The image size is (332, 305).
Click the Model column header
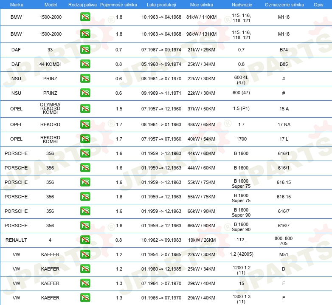pyautogui.click(x=51, y=5)
